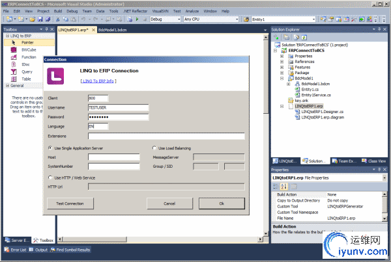Expand the References node
The width and height of the screenshot is (391, 262).
click(282, 62)
